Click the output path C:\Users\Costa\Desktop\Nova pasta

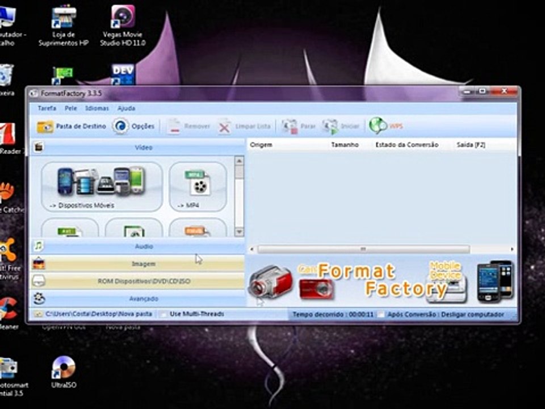coord(99,314)
